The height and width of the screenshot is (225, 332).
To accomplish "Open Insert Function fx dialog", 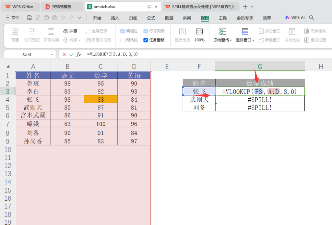I will click(x=78, y=55).
